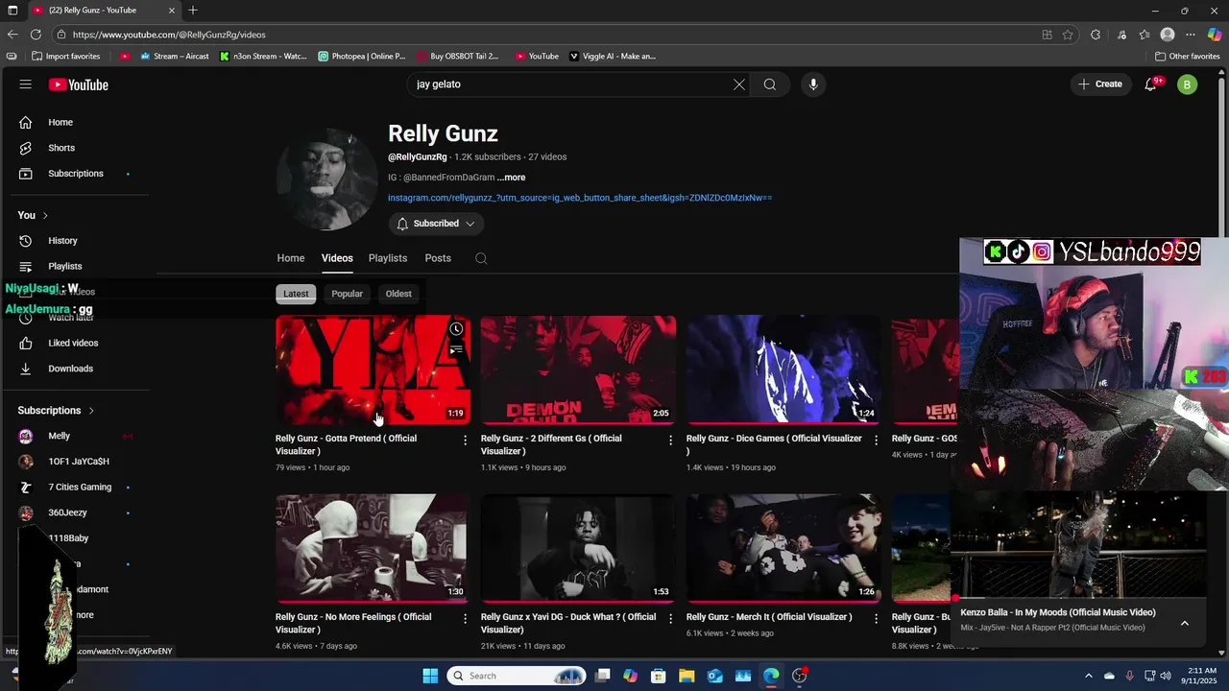Image resolution: width=1229 pixels, height=691 pixels.
Task: Open More actions for 2 Different Gs
Action: click(x=671, y=441)
